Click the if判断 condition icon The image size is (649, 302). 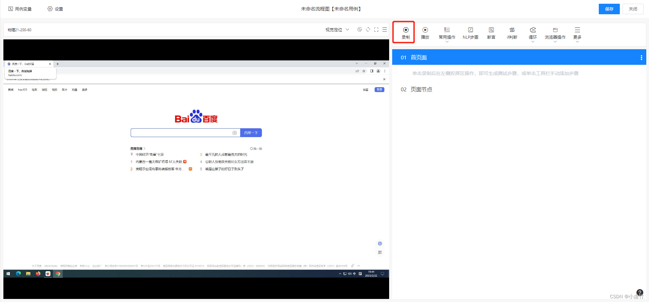coord(512,30)
